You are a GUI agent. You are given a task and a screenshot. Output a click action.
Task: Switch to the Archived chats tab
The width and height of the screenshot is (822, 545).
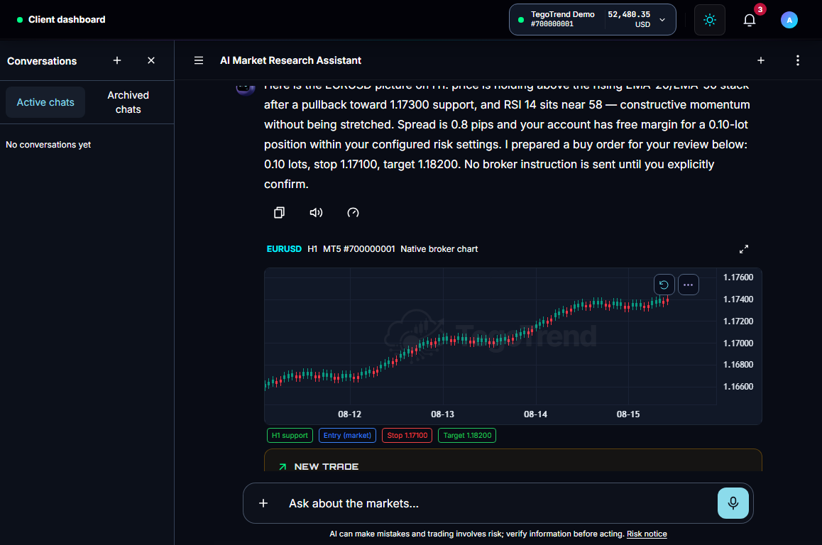coord(128,102)
